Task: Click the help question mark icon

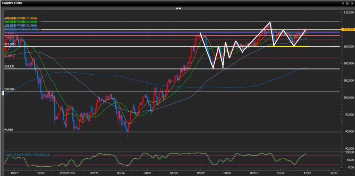Action: [343, 3]
